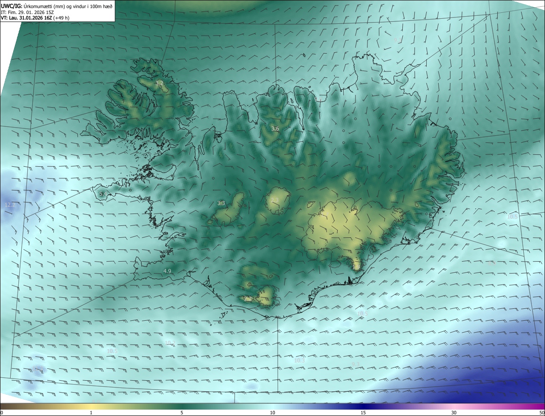Select the 5 tick on the color scale
The height and width of the screenshot is (416, 545).
[x=182, y=413]
